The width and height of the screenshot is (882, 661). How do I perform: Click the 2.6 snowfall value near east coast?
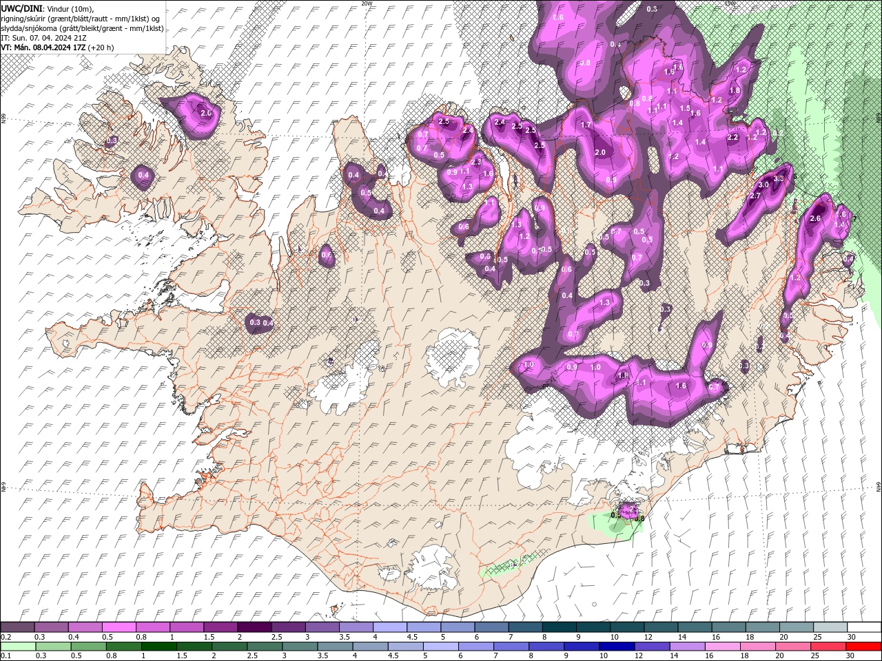point(815,218)
